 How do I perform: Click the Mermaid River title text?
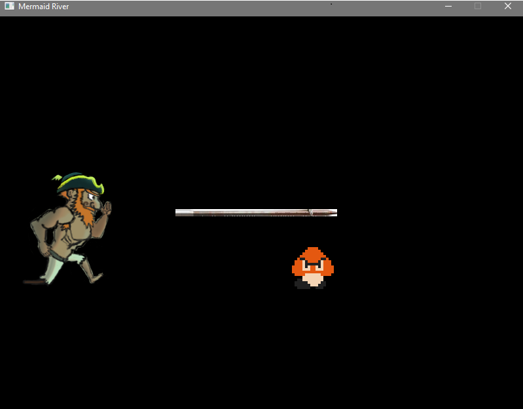coord(43,7)
